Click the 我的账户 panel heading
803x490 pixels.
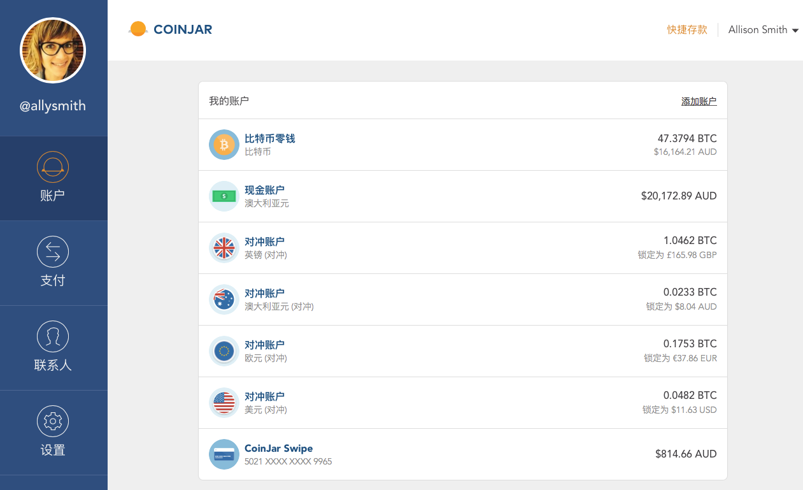[229, 101]
